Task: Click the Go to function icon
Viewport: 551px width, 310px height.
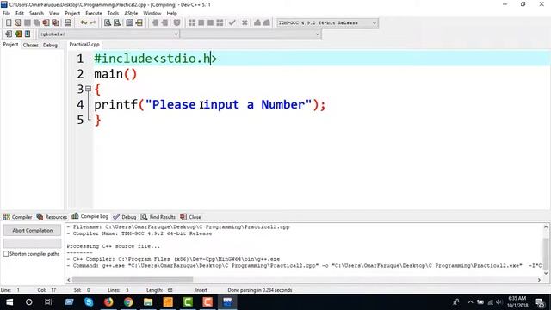Action: [x=130, y=23]
